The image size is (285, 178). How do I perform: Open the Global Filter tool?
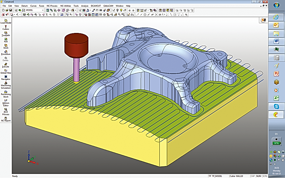click(6, 72)
